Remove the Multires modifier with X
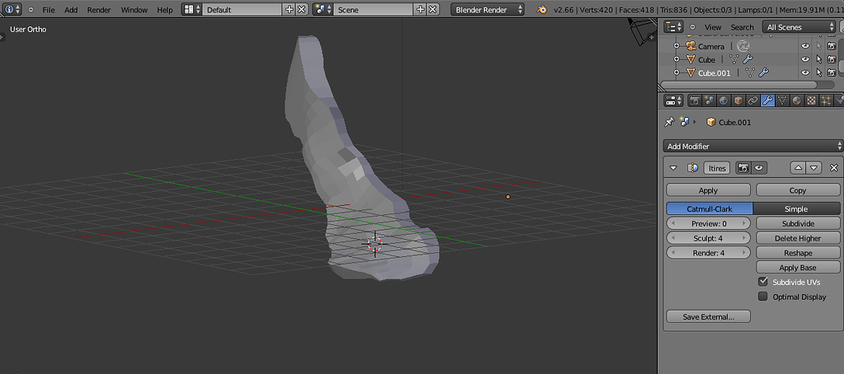The image size is (844, 374). pyautogui.click(x=834, y=168)
